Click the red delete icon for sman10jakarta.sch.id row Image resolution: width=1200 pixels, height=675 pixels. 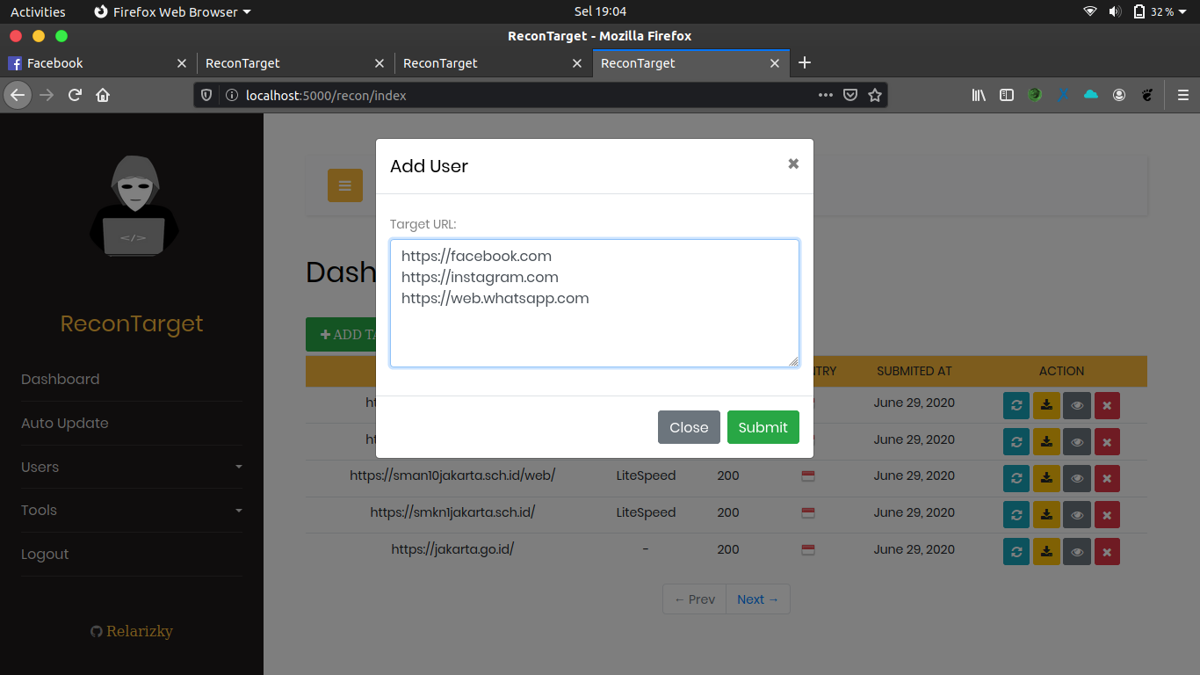coord(1107,479)
